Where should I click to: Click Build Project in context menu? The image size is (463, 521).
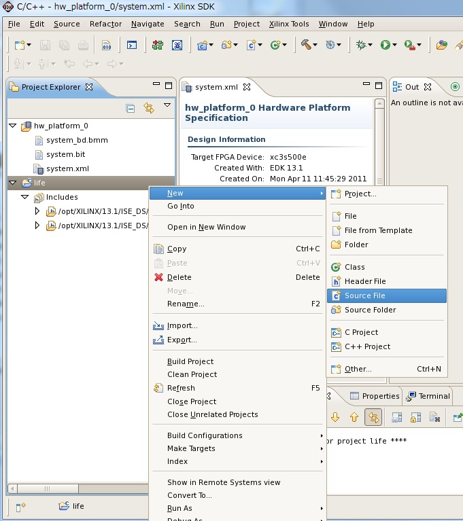(237, 361)
